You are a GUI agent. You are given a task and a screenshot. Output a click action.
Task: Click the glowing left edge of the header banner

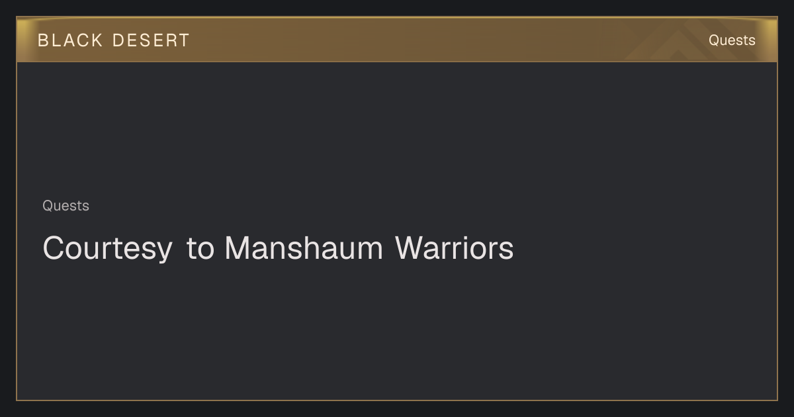click(x=24, y=40)
